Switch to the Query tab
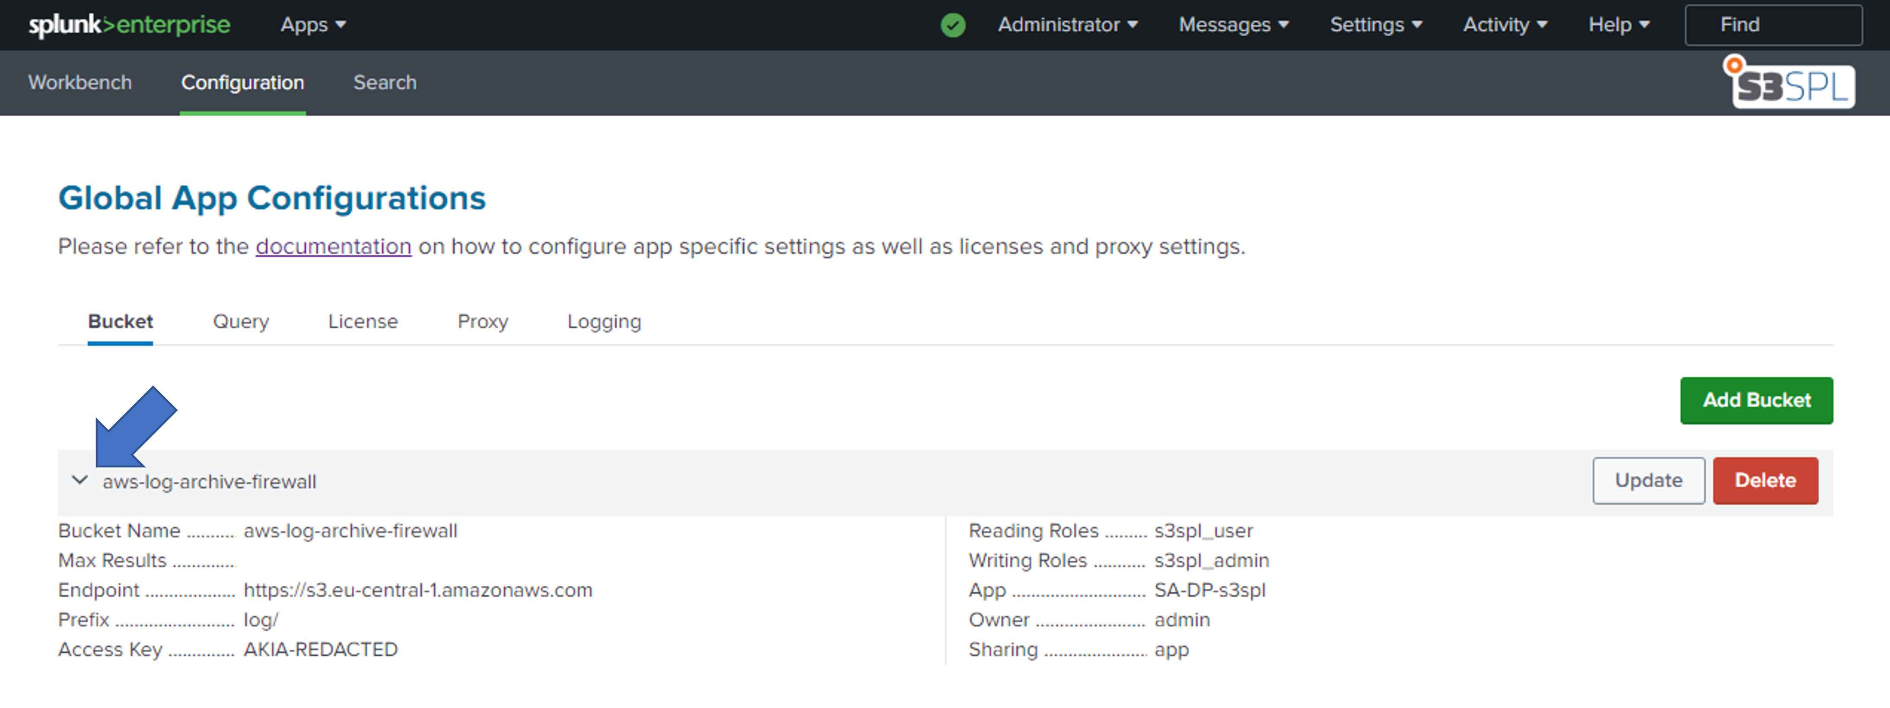The width and height of the screenshot is (1890, 708). point(241,321)
